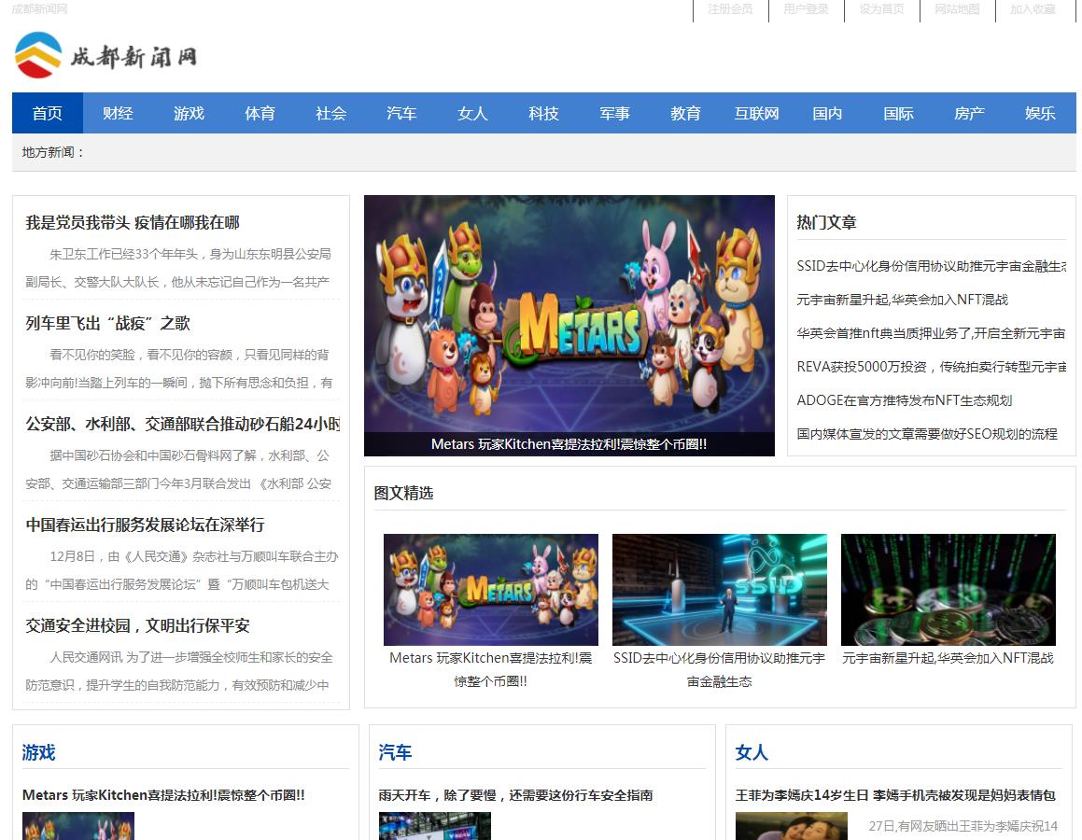The image size is (1082, 840).
Task: Open the 网站地图 link at top
Action: tap(958, 9)
